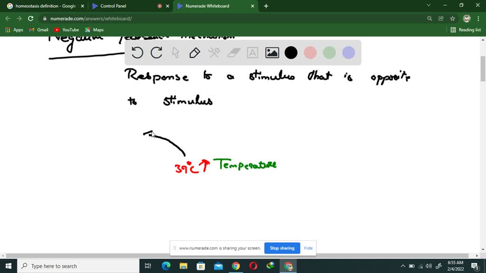Click Hide next to Stop sharing

308,248
